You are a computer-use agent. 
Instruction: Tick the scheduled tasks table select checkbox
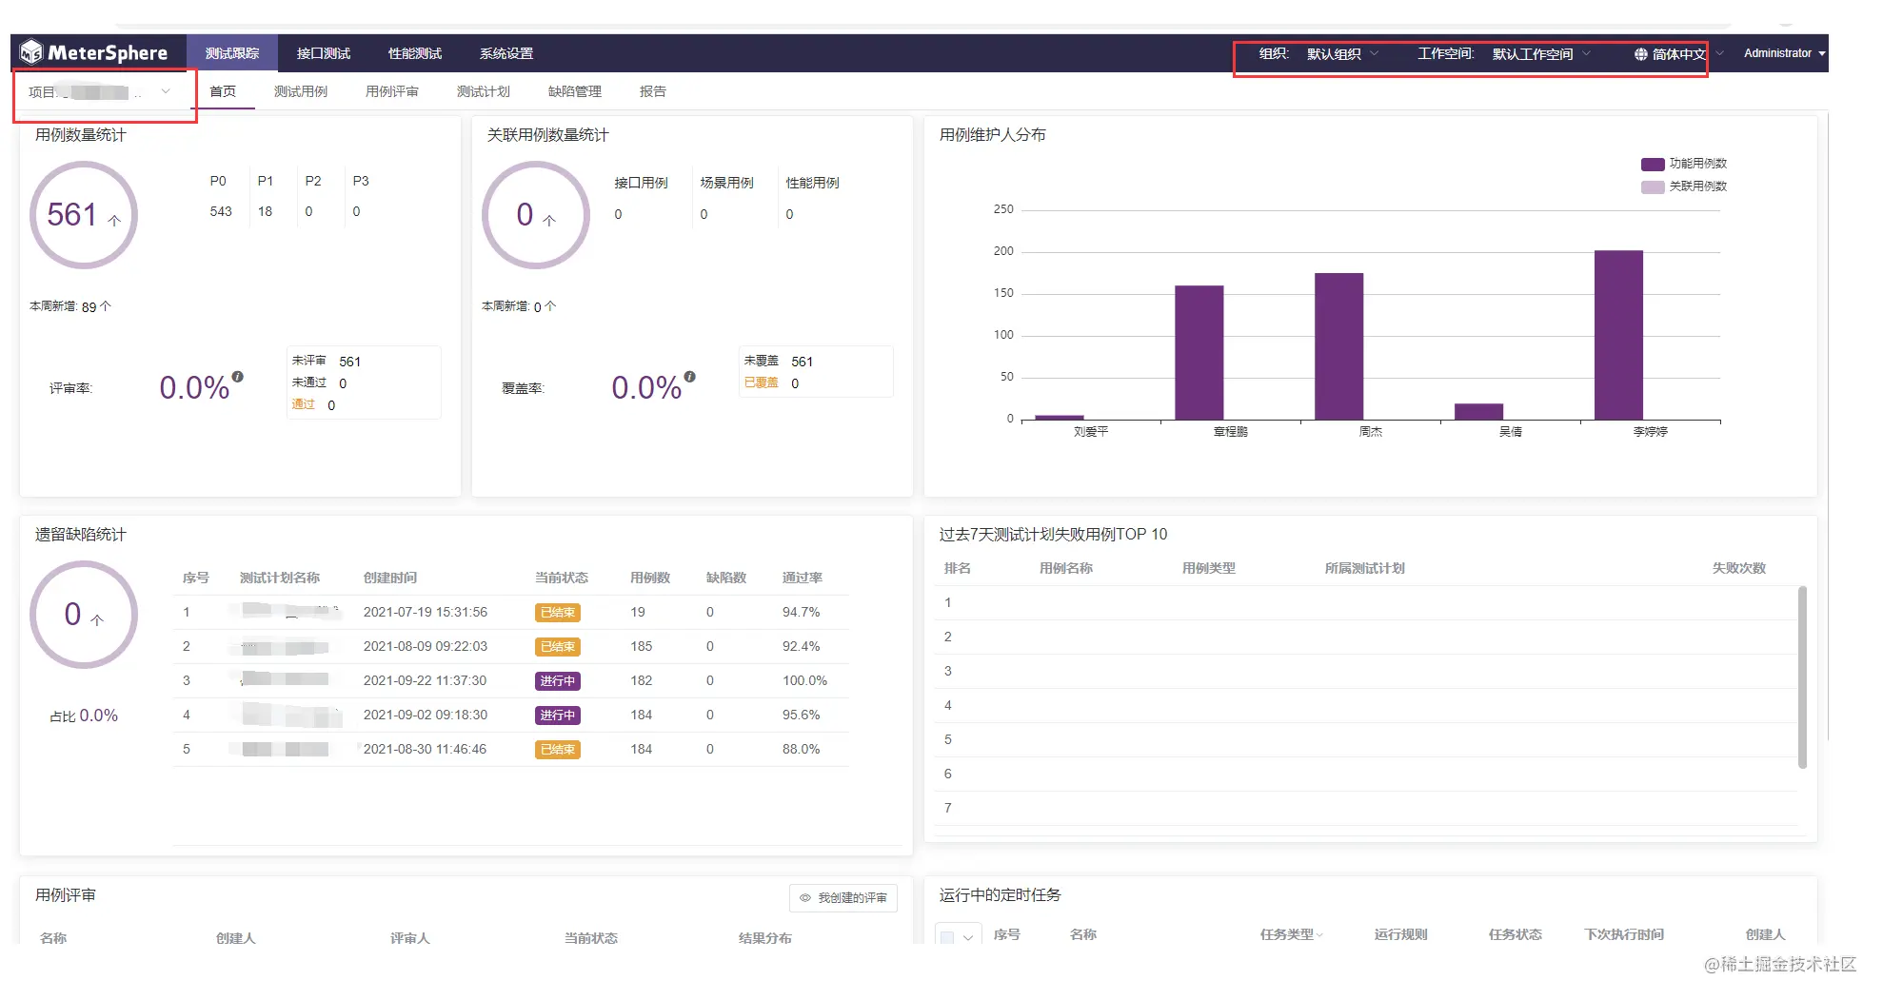947,937
